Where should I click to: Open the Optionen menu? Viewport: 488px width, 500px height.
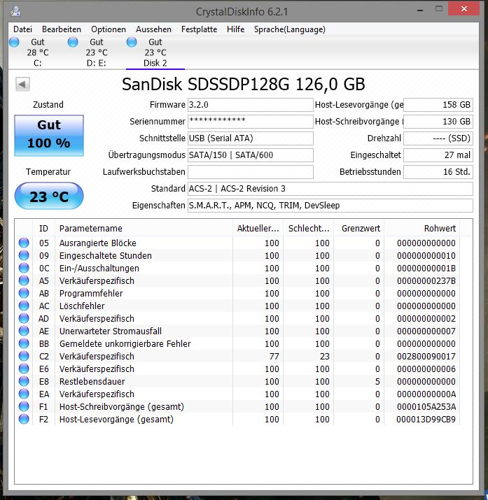(x=109, y=29)
